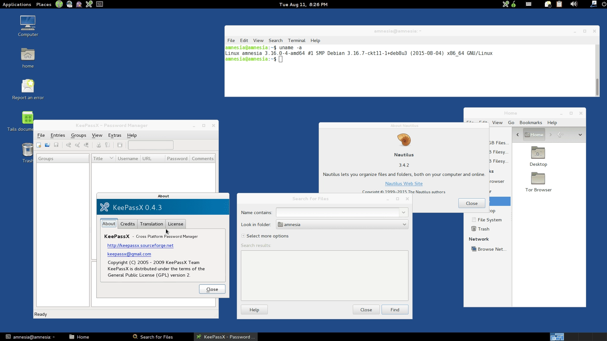Click KeePassX Open Database toolbar icon
607x341 pixels.
(47, 145)
